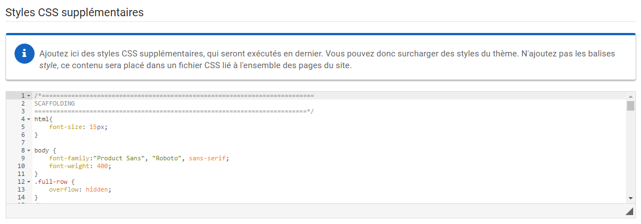Click line number 9 in gutter
Screen dimensions: 641x224
23,158
